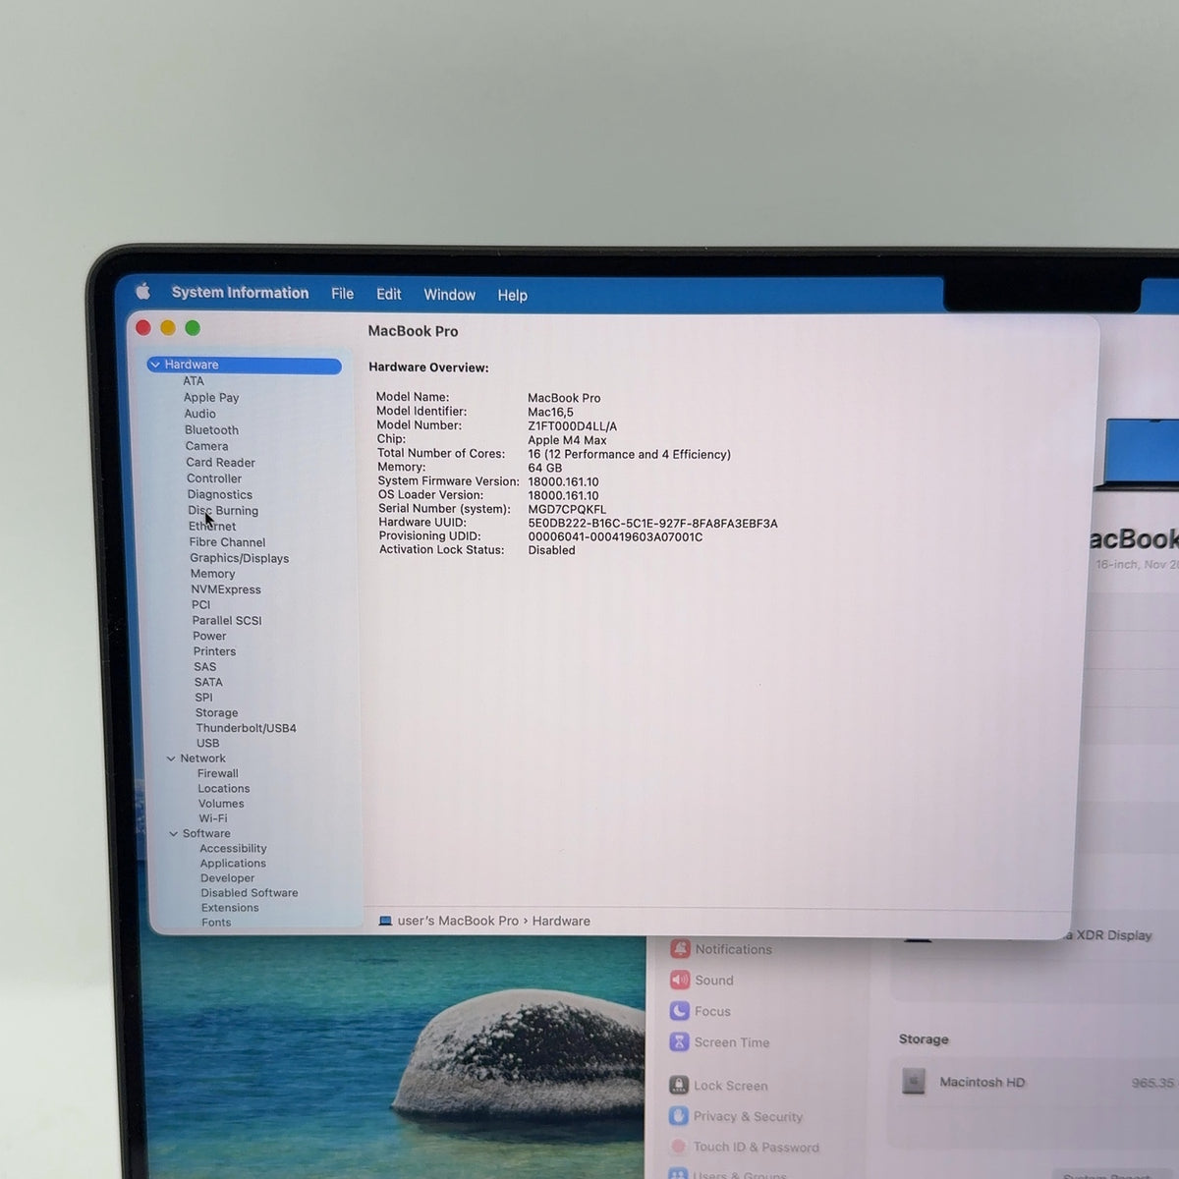Click user's MacBook Pro in path bar
1179x1179 pixels.
(458, 922)
